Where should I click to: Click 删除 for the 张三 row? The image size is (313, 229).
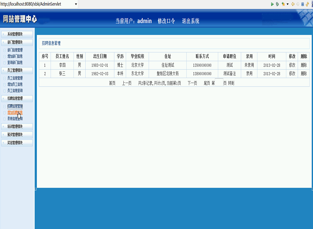[304, 74]
